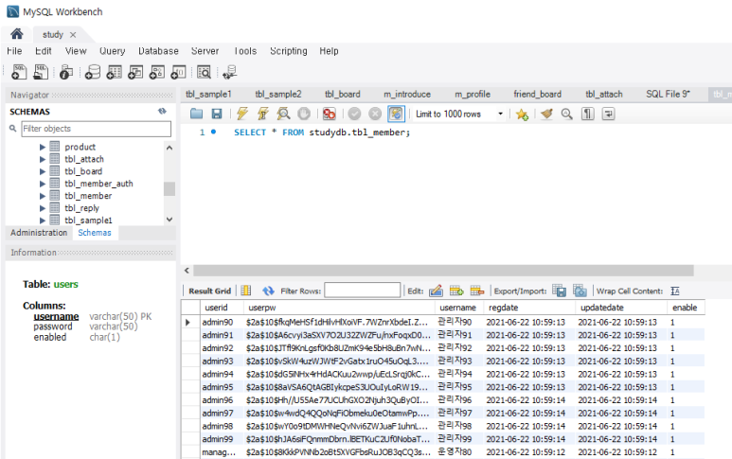Image resolution: width=732 pixels, height=459 pixels.
Task: Switch to the Schemas tab
Action: 95,233
